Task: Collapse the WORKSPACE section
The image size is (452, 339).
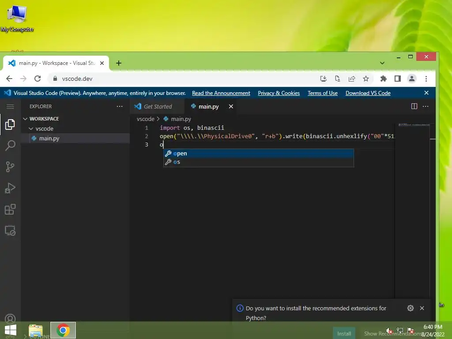Action: tap(43, 119)
